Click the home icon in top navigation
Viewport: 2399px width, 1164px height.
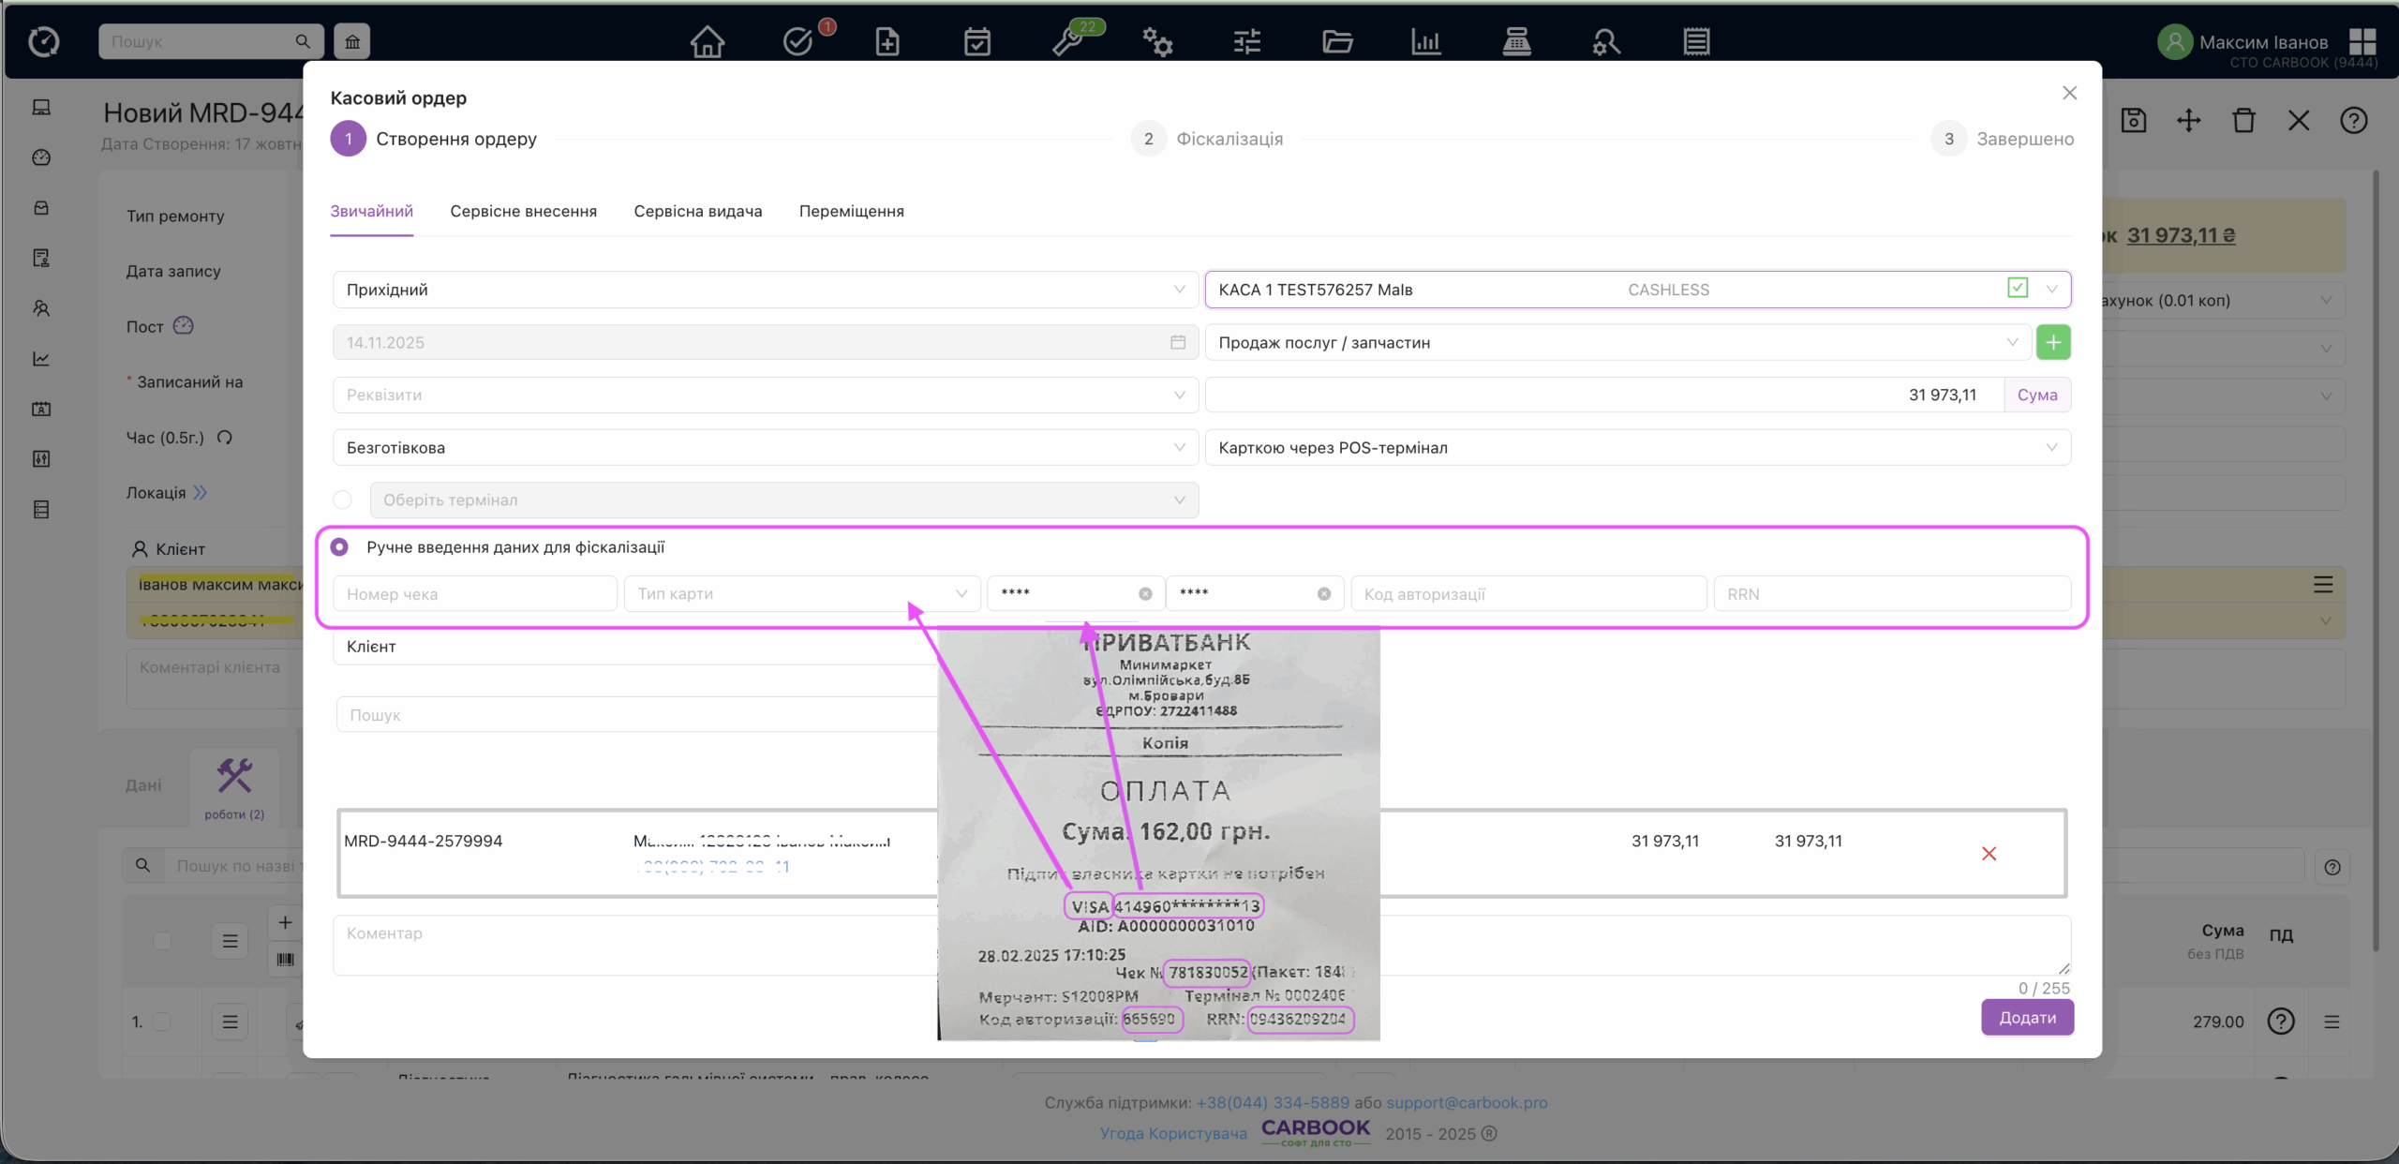[x=707, y=41]
